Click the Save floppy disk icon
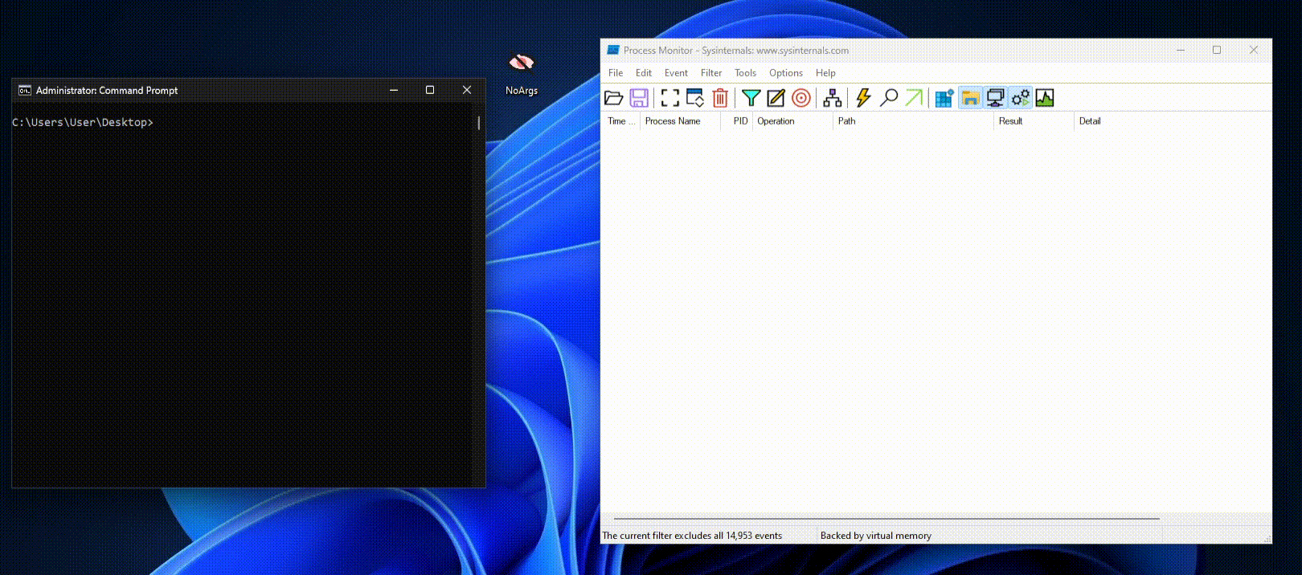The height and width of the screenshot is (575, 1302). click(639, 98)
